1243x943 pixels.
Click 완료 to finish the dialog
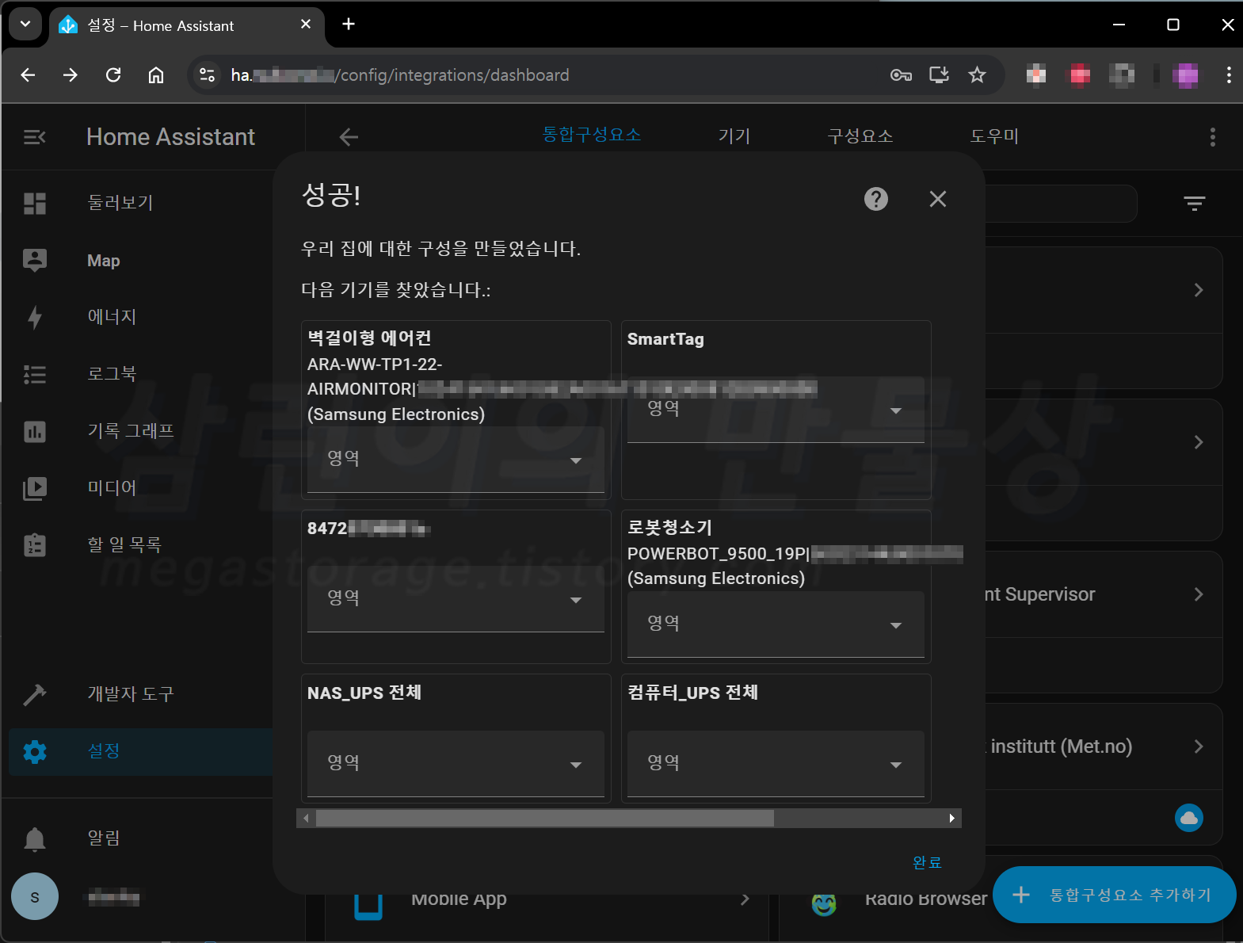pyautogui.click(x=927, y=862)
